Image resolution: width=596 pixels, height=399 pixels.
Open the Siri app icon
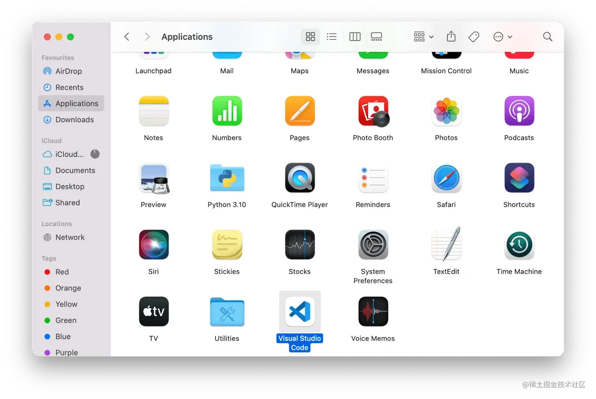click(x=154, y=245)
